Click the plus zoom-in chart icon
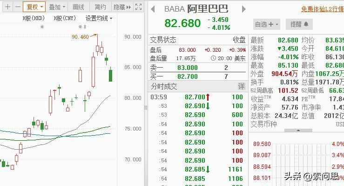This screenshot has height=186, width=344. [x=7, y=7]
